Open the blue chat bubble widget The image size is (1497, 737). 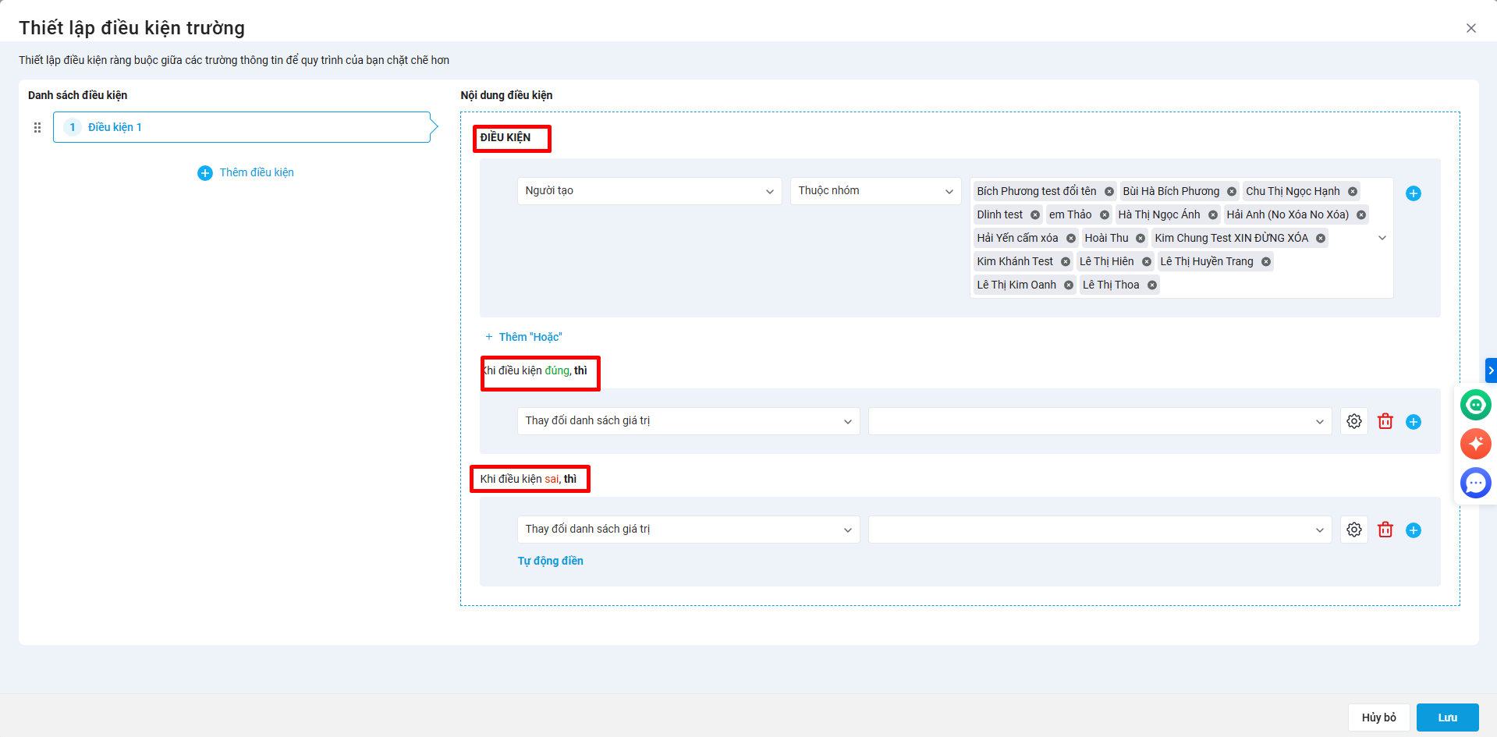coord(1476,483)
